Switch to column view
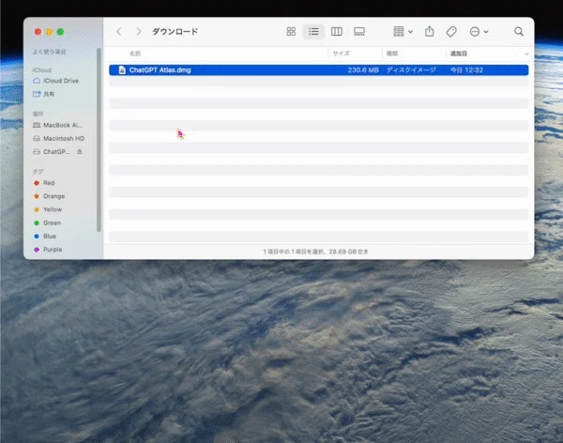This screenshot has height=443, width=563. tap(337, 32)
